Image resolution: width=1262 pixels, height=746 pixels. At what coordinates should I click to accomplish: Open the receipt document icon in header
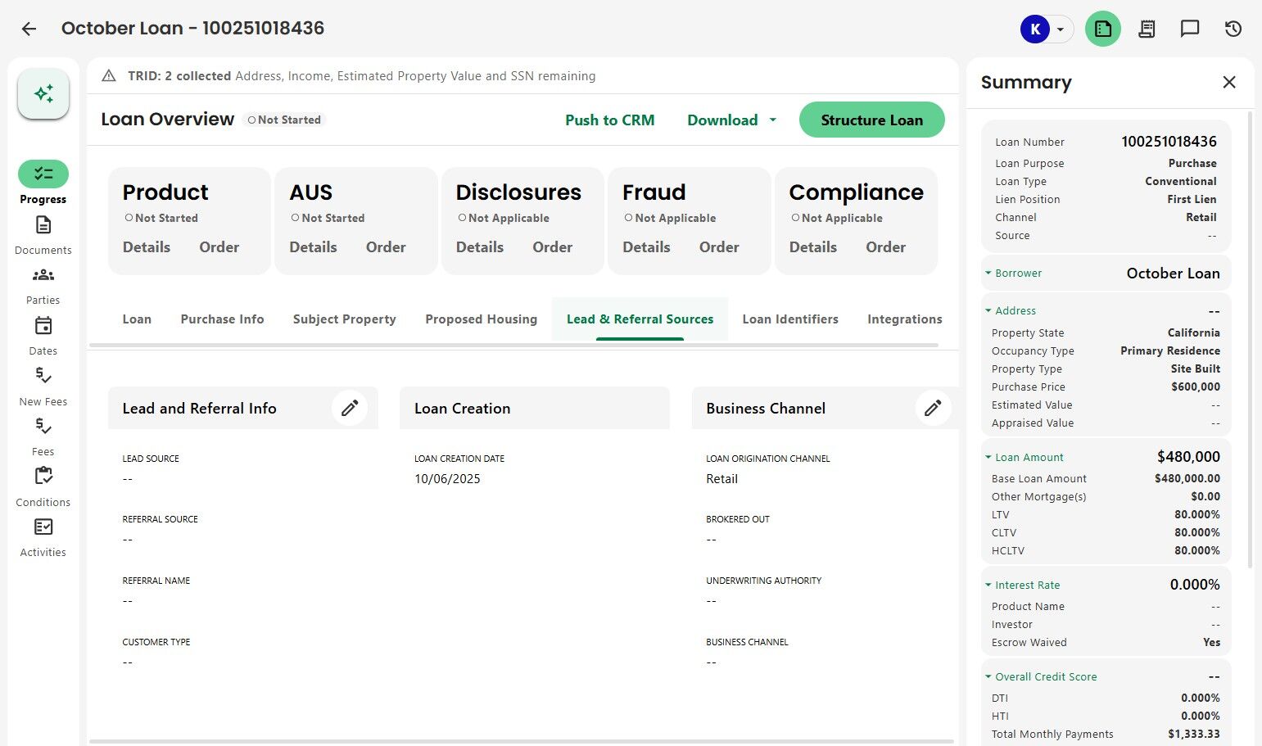[1147, 29]
